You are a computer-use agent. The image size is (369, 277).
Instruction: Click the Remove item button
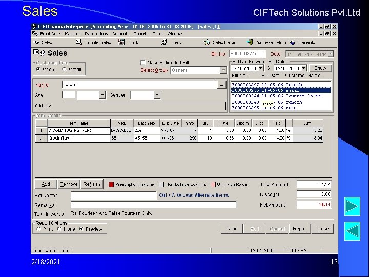pos(69,184)
